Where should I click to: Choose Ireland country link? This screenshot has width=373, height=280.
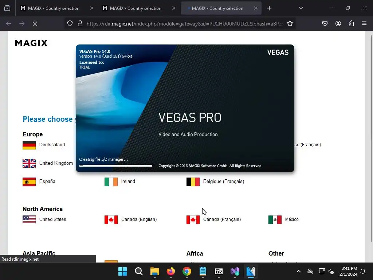pyautogui.click(x=128, y=182)
